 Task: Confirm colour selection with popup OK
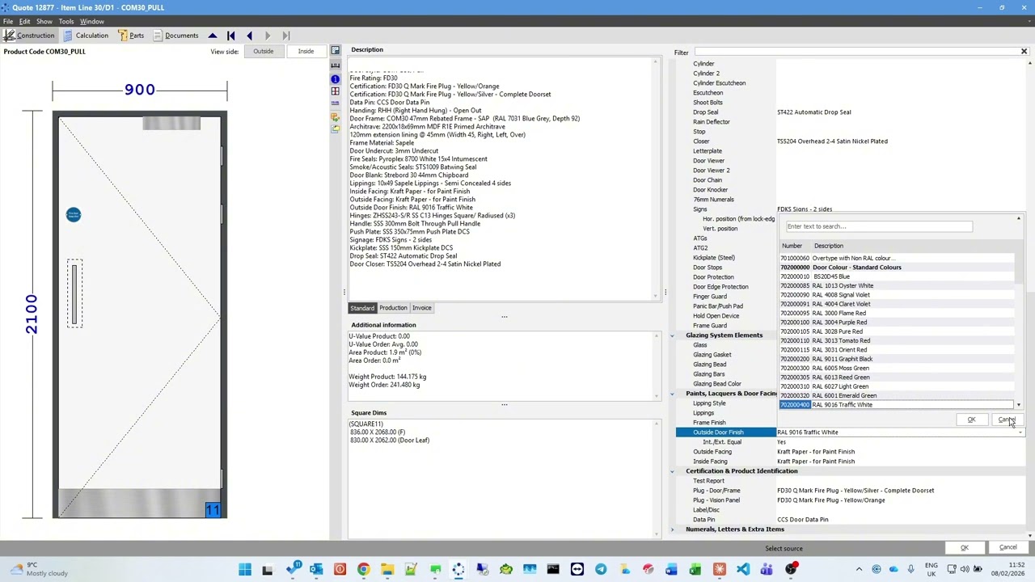(971, 420)
